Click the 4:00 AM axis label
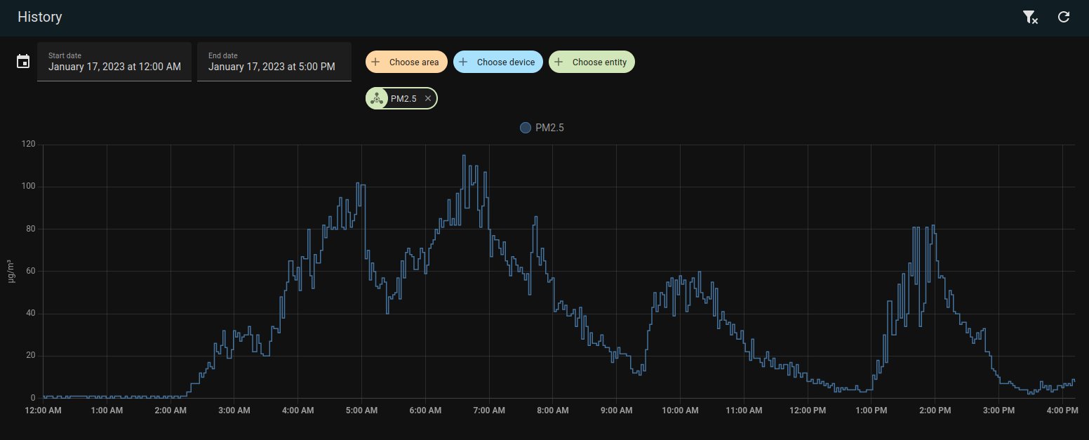Image resolution: width=1089 pixels, height=440 pixels. [x=298, y=410]
